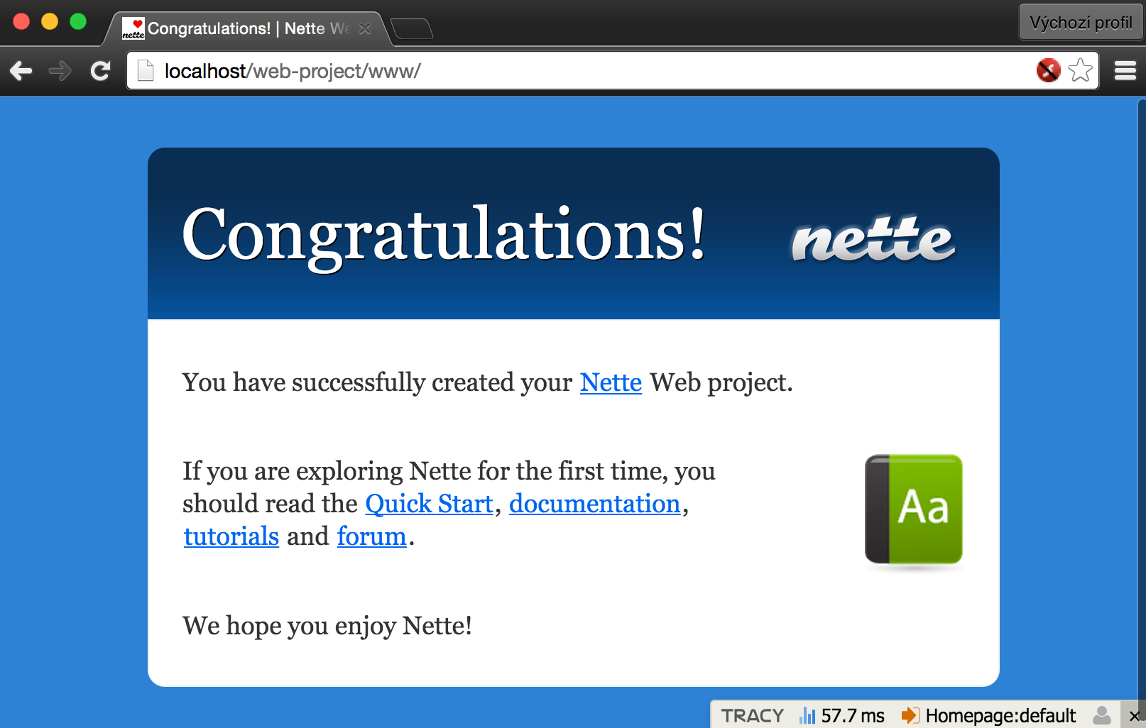This screenshot has height=728, width=1146.
Task: Open a new tab with the blank tab button
Action: click(x=412, y=28)
